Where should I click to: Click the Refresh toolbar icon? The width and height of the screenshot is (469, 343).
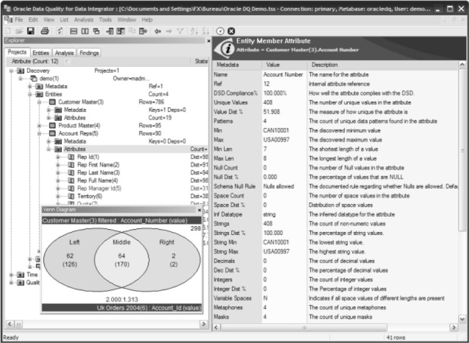(x=59, y=31)
